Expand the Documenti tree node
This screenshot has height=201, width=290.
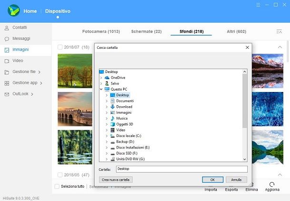(x=106, y=101)
